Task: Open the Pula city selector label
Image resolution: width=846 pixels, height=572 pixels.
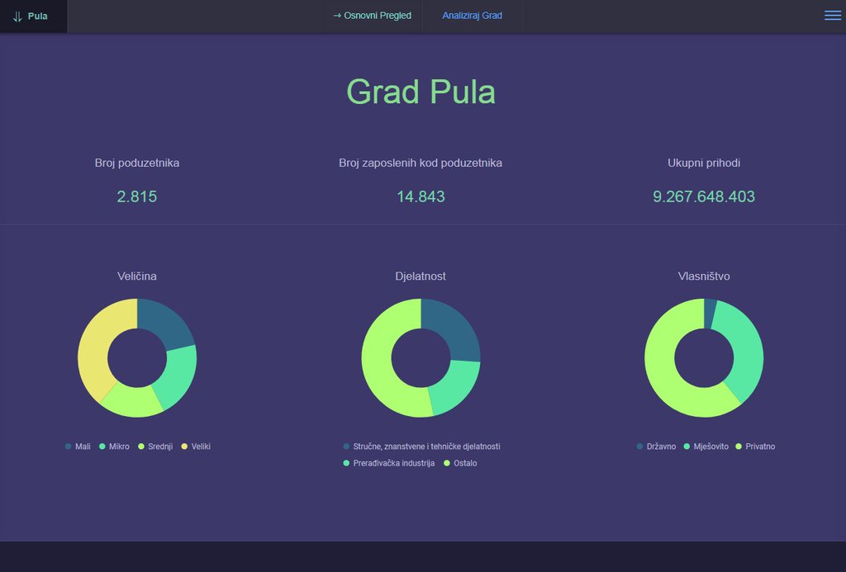Action: point(38,17)
